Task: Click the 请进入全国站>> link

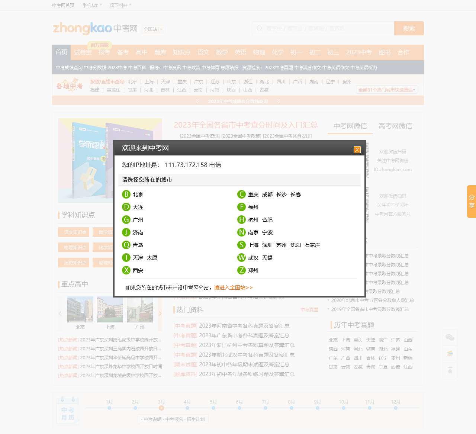Action: (x=234, y=287)
